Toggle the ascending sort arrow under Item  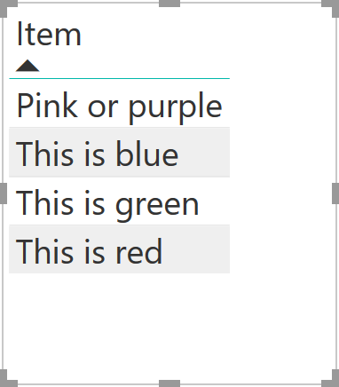(28, 66)
